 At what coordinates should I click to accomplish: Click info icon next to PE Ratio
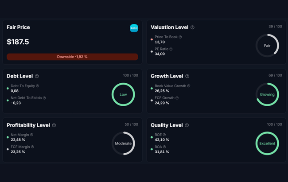(171, 49)
